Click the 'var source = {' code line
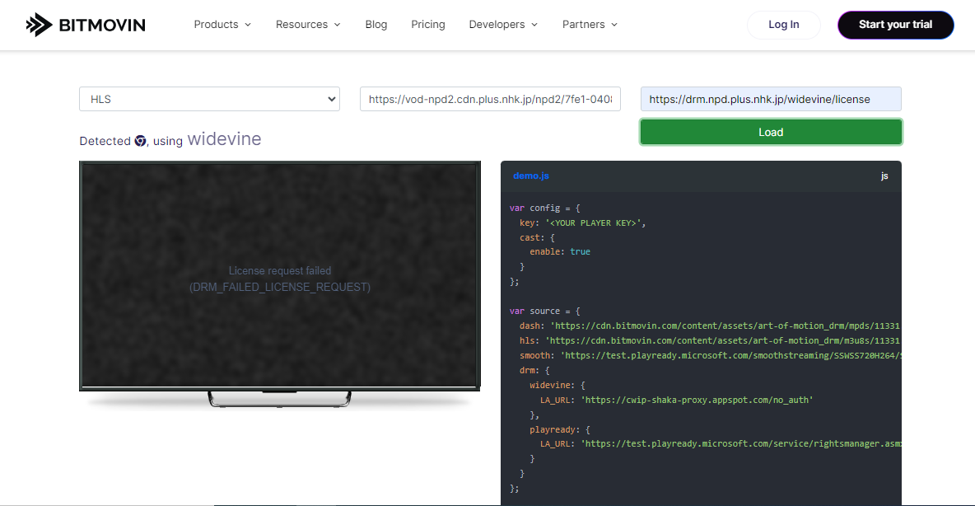Image resolution: width=975 pixels, height=506 pixels. pos(544,311)
